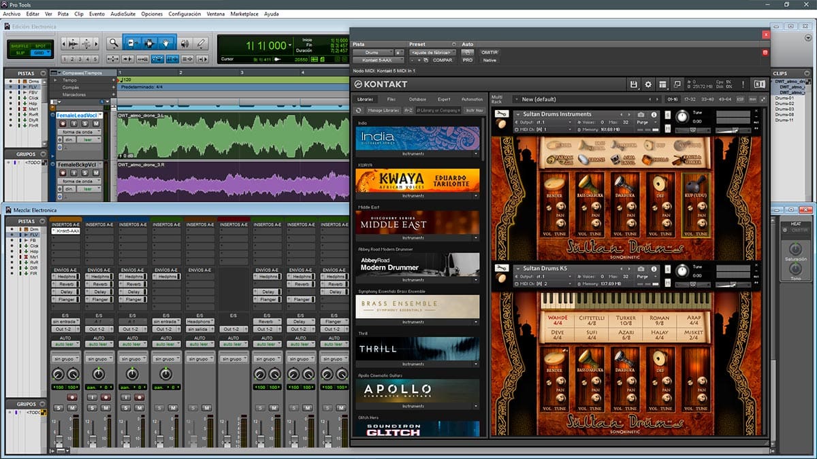Open the Archivo menu
The width and height of the screenshot is (817, 459).
pyautogui.click(x=12, y=14)
